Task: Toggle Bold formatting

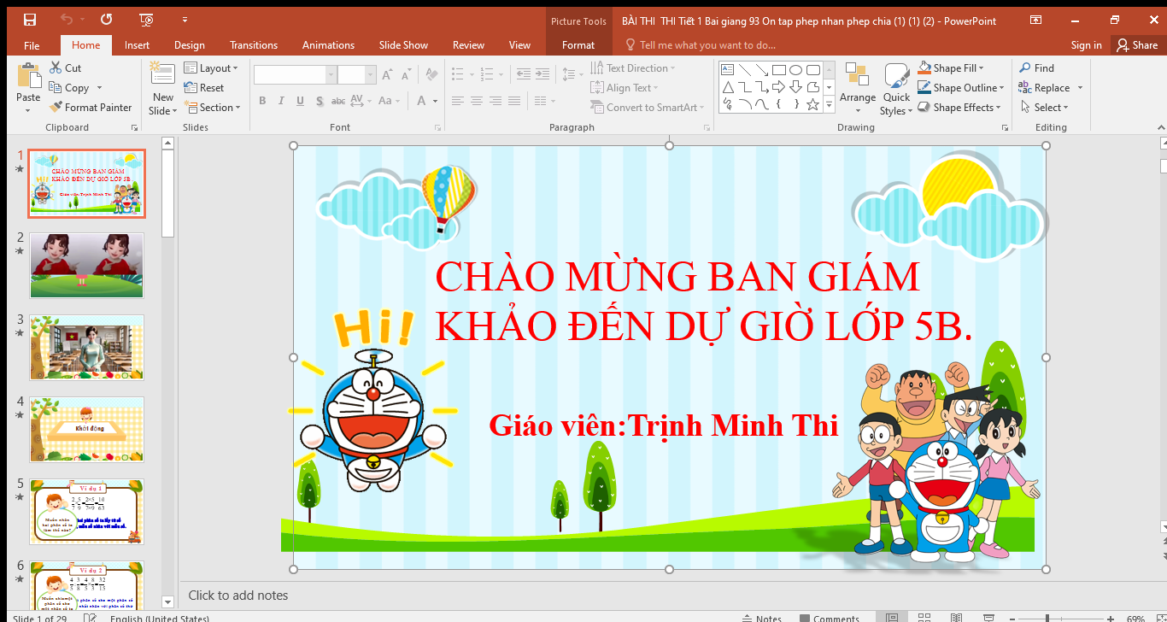Action: click(x=262, y=101)
